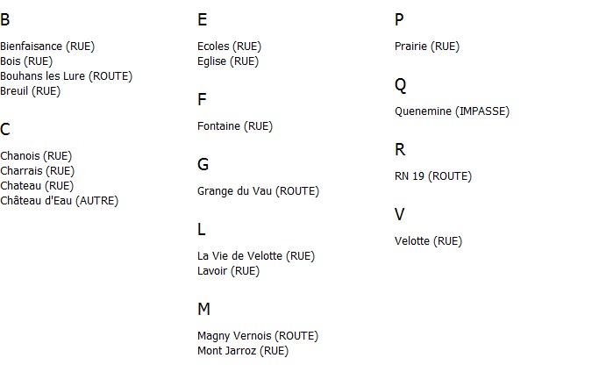Image resolution: width=592 pixels, height=365 pixels.
Task: Click Quenemine (IMPASSE) entry
Action: (452, 111)
